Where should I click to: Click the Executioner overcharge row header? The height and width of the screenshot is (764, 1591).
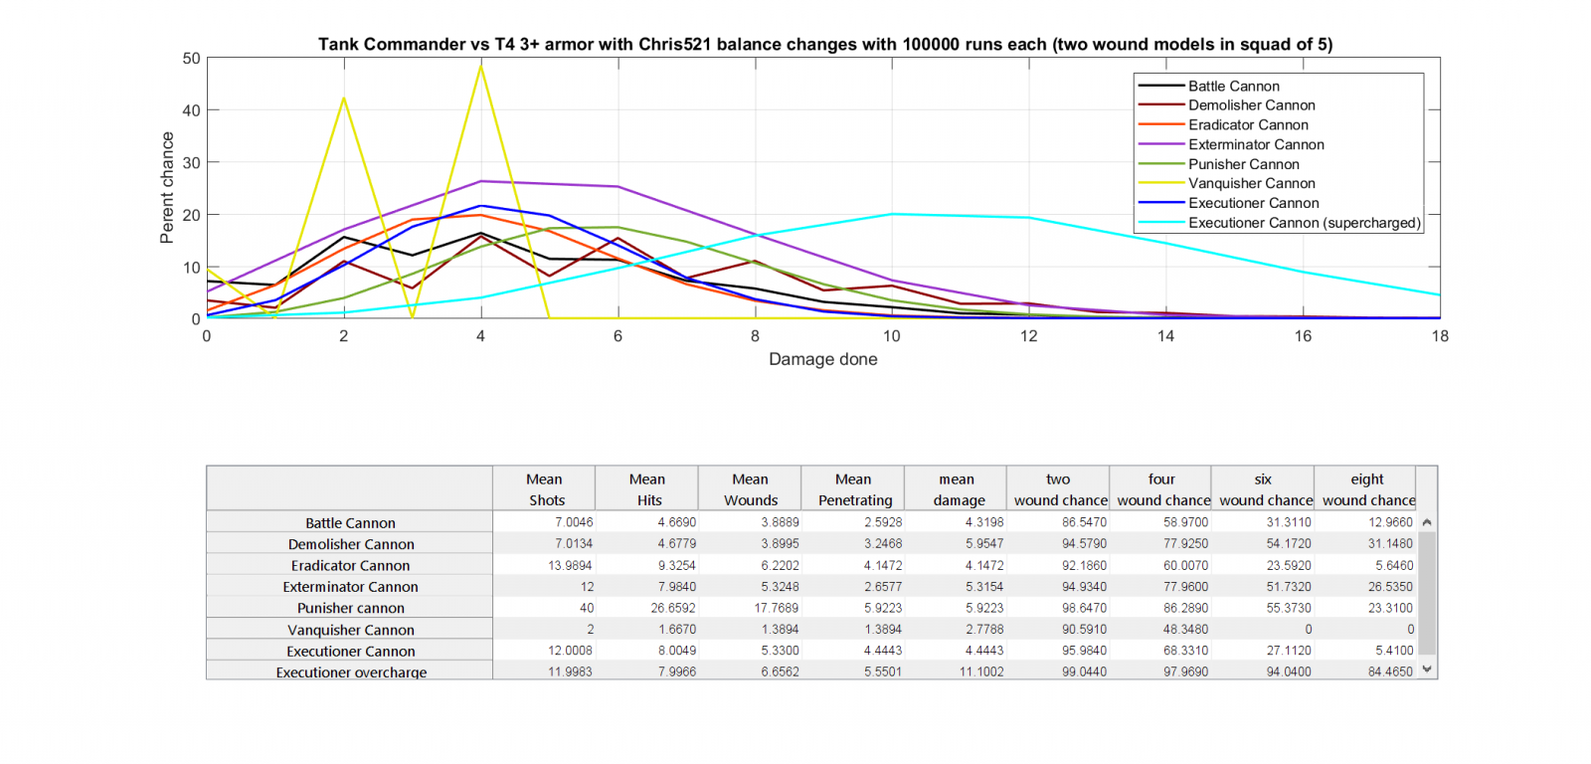pyautogui.click(x=350, y=672)
